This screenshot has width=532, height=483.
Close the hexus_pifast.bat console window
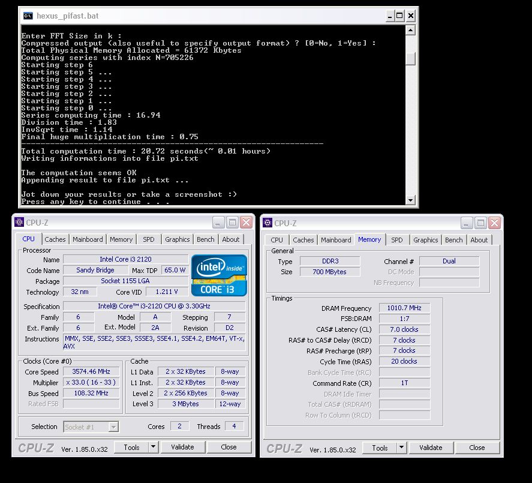click(x=410, y=16)
